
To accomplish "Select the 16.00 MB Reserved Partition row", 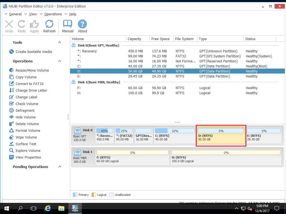I will 177,61.
